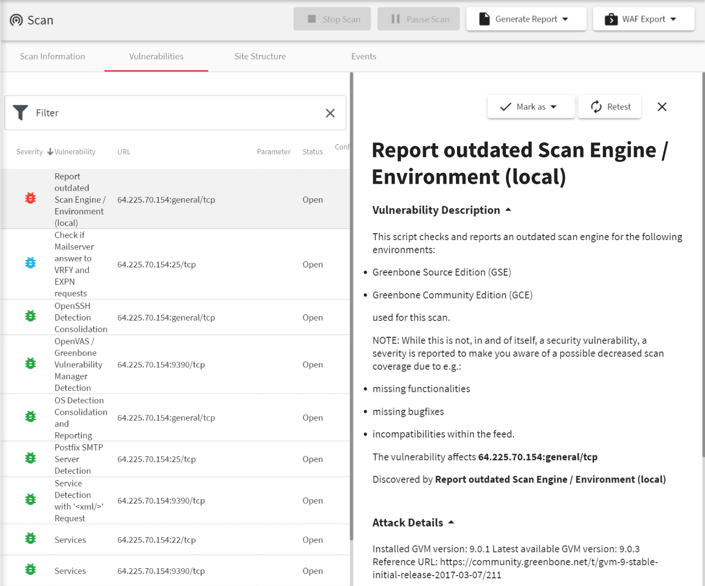
Task: Click the vulnerability list vertical scrollbar
Action: (x=351, y=305)
